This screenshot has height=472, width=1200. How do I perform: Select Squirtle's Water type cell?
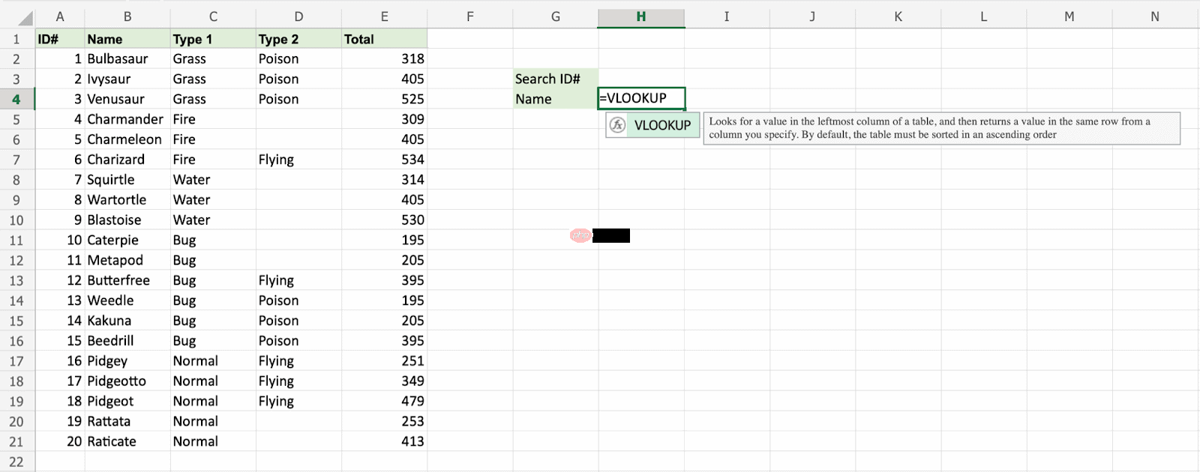[x=213, y=180]
